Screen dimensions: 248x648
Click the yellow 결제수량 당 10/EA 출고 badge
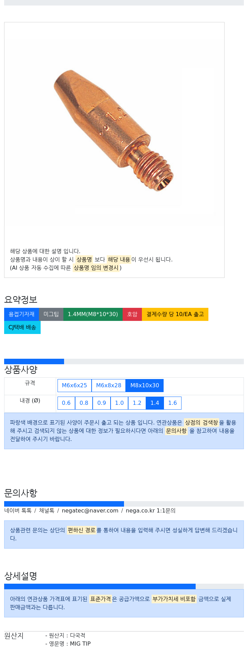[x=175, y=314]
